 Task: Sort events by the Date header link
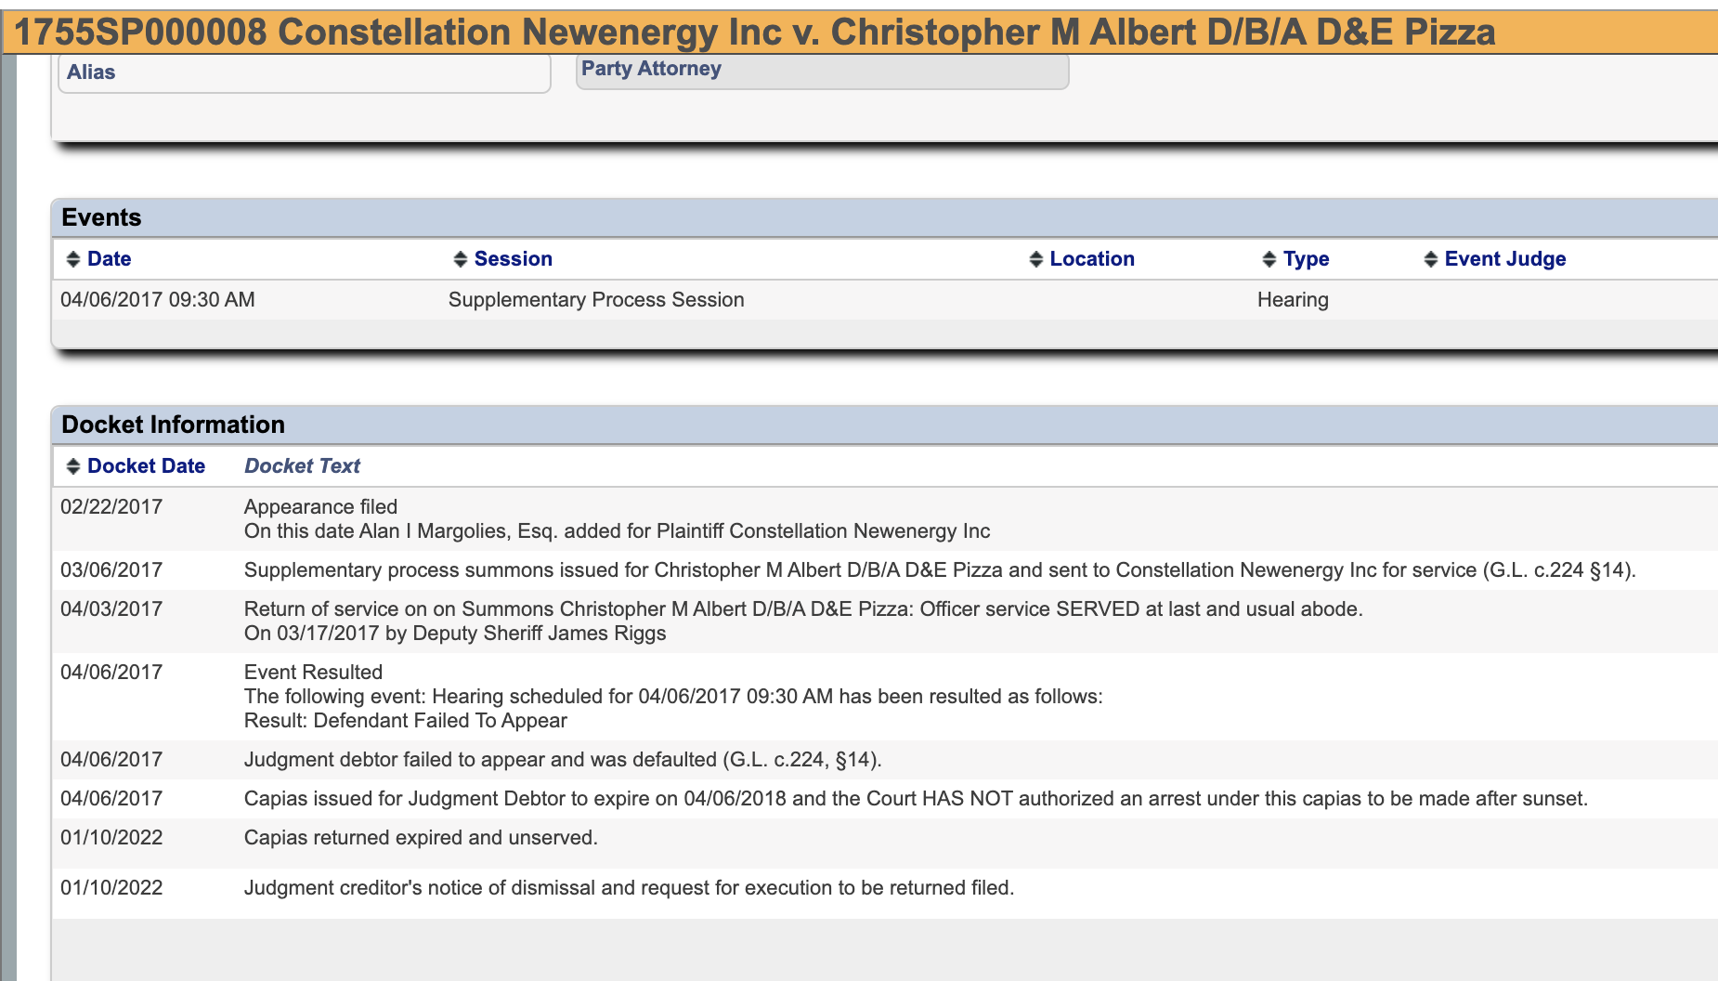tap(109, 259)
